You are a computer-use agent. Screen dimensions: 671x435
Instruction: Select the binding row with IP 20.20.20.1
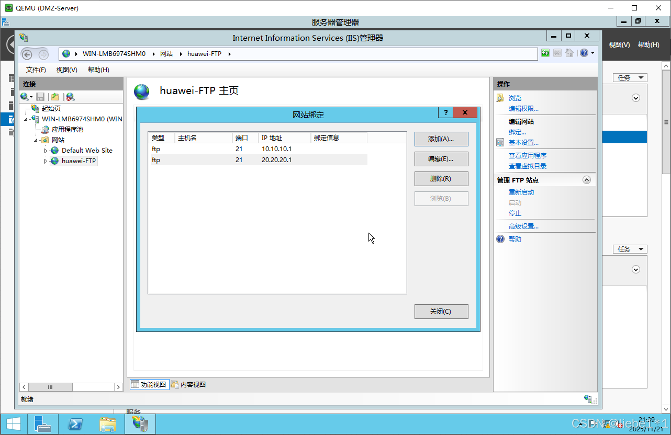[x=258, y=160]
